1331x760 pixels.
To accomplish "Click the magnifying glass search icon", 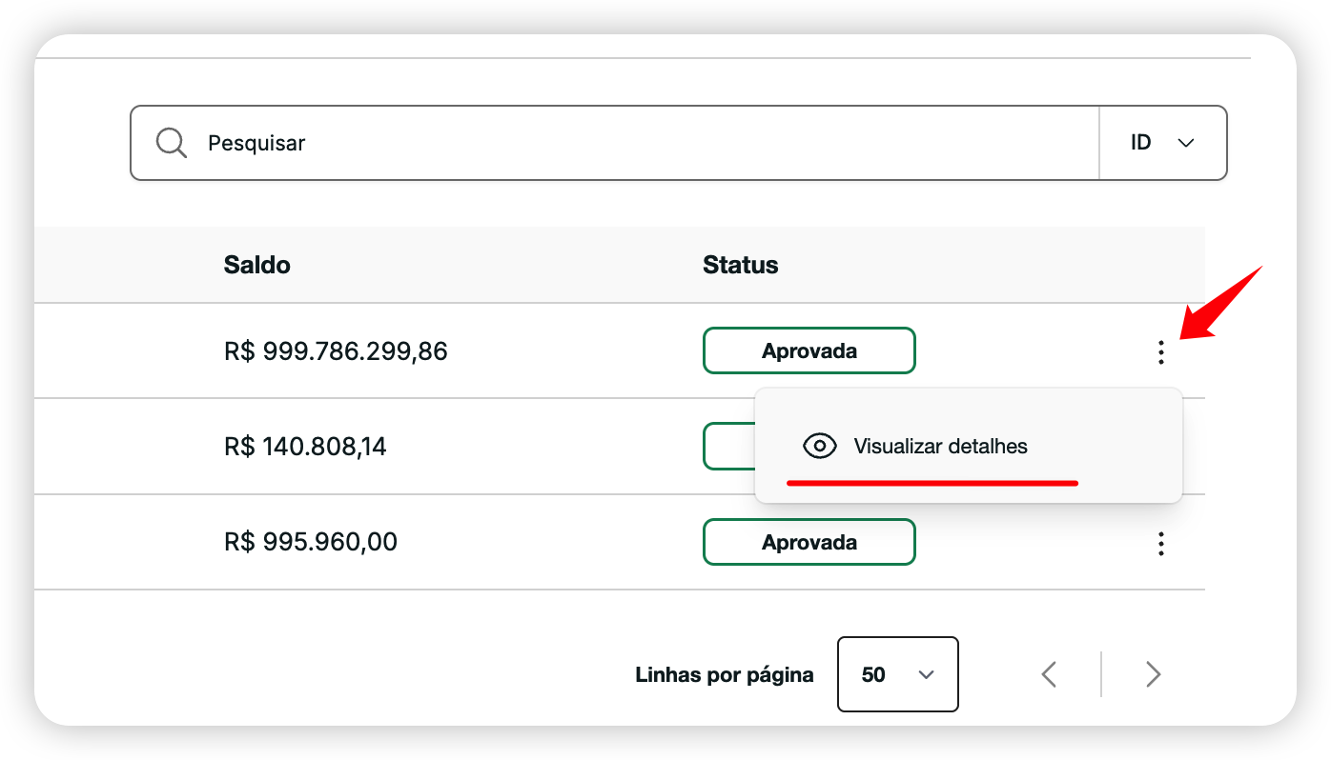I will click(x=172, y=143).
